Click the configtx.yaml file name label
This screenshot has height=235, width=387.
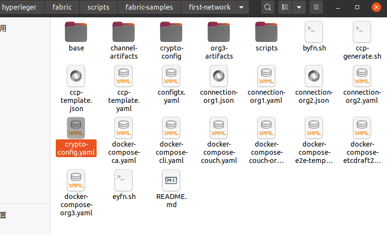[171, 96]
